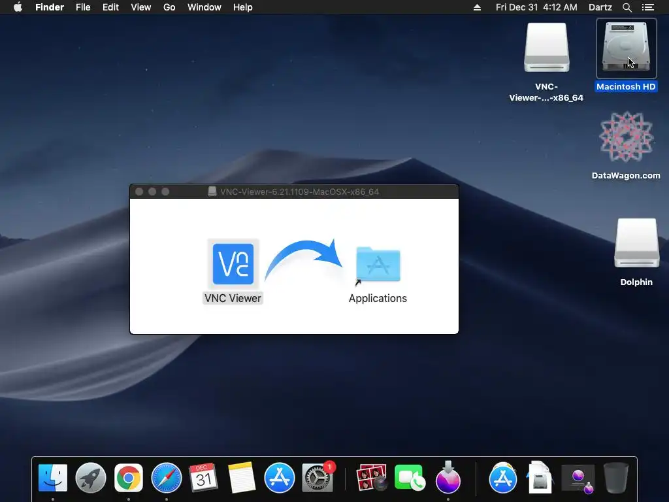This screenshot has width=669, height=502.
Task: Click the Applications folder shortcut icon
Action: [x=378, y=265]
